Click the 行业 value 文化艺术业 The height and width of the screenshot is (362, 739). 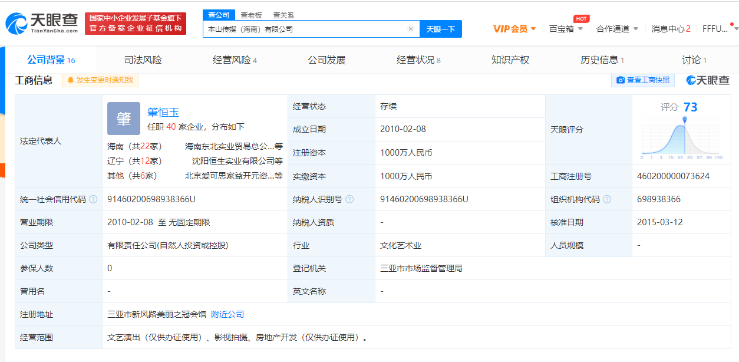[401, 245]
